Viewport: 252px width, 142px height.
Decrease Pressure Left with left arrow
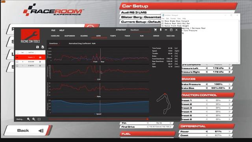[x=207, y=68]
